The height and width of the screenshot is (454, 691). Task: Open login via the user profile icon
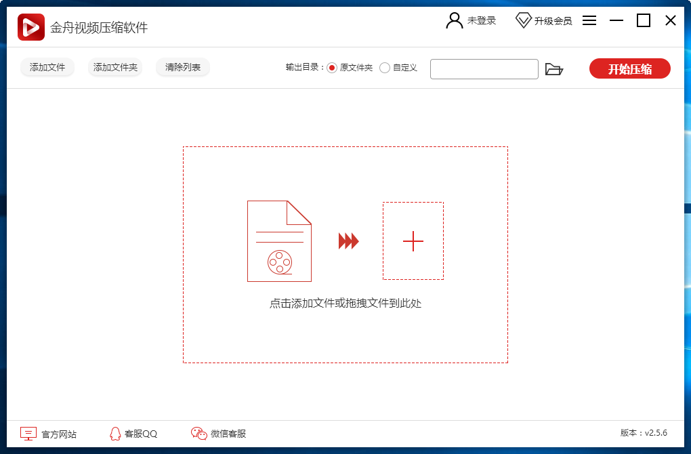coord(453,20)
